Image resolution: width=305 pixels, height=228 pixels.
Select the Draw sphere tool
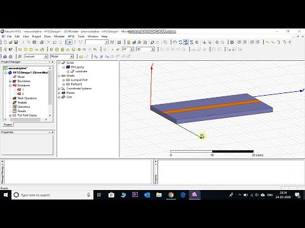pyautogui.click(x=74, y=49)
